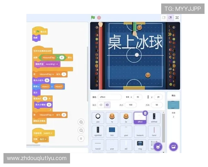This screenshot has width=208, height=167.
Task: Click the 舞台 stage label
Action: (174, 95)
